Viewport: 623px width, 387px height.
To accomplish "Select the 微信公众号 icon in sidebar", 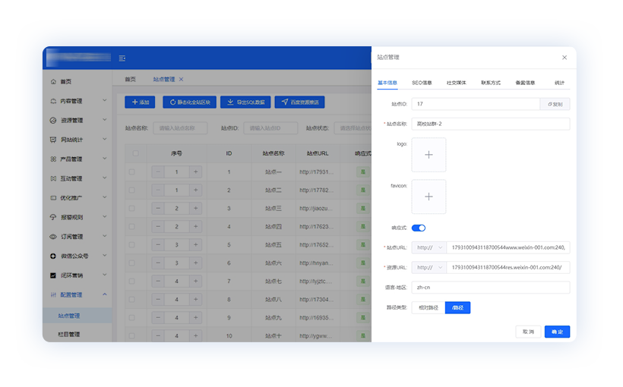I will [x=53, y=256].
